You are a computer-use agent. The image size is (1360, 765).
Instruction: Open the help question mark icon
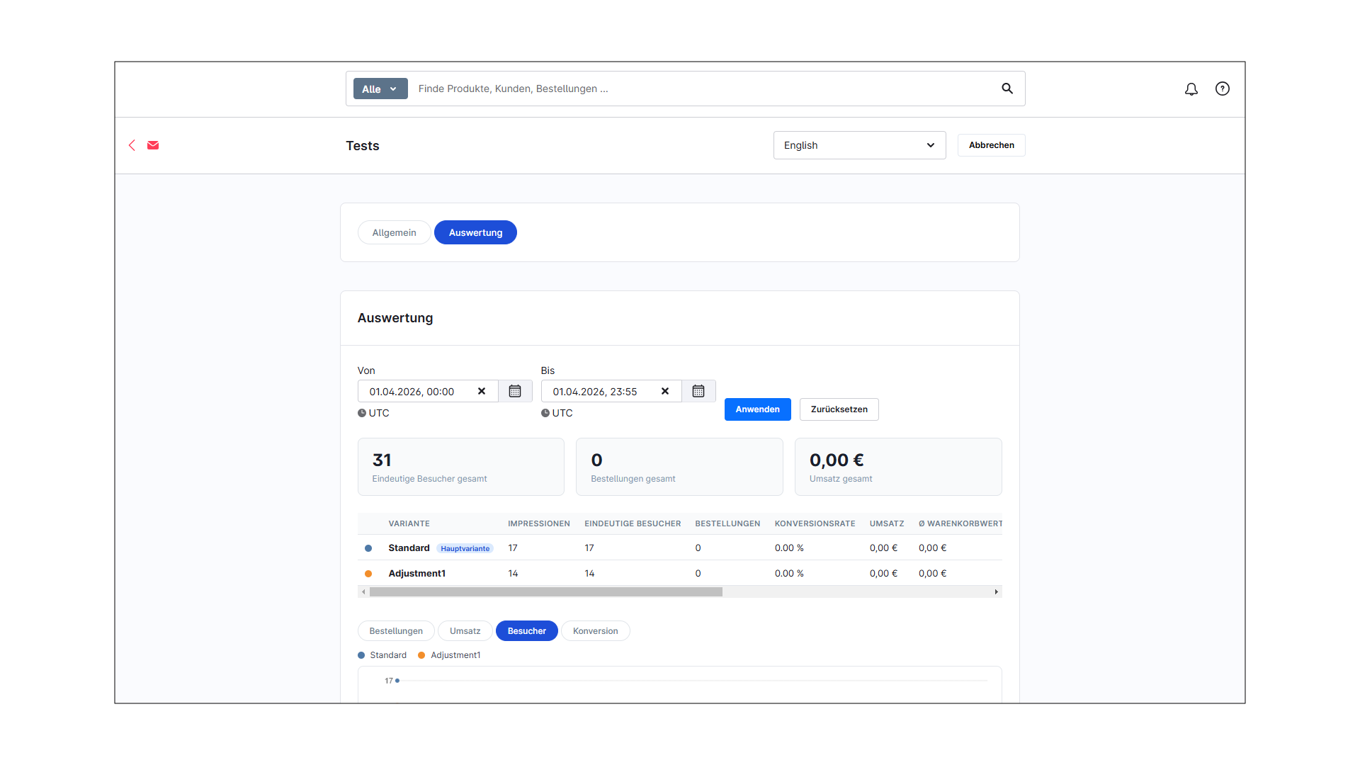(x=1222, y=89)
